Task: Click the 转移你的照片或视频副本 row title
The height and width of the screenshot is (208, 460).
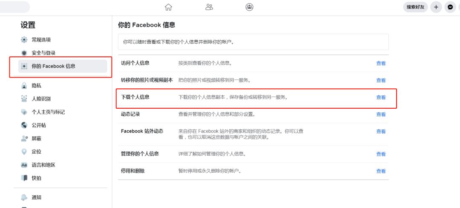Action: point(147,80)
